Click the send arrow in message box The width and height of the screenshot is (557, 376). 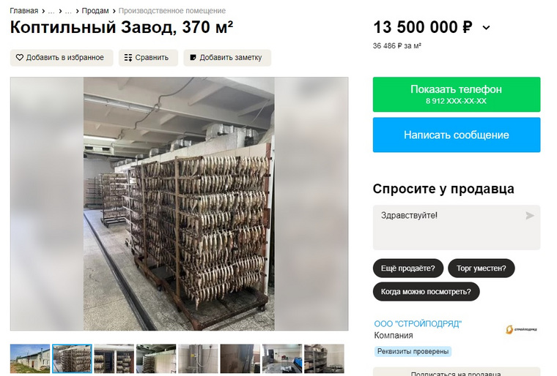click(530, 215)
